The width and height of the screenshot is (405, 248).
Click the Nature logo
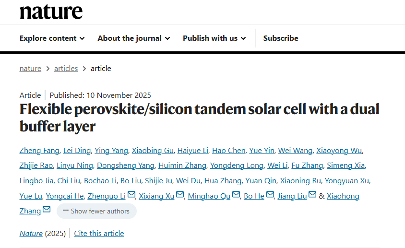(x=51, y=11)
